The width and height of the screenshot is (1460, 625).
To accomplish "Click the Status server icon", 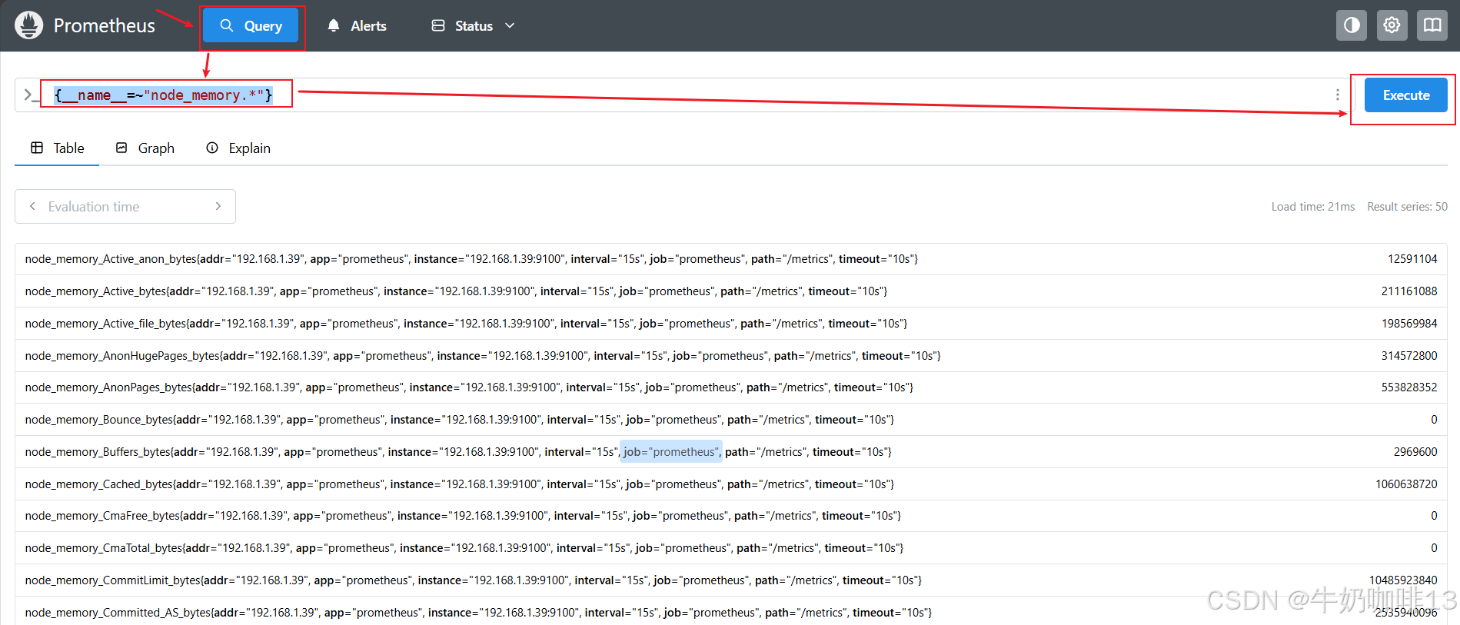I will (x=438, y=25).
